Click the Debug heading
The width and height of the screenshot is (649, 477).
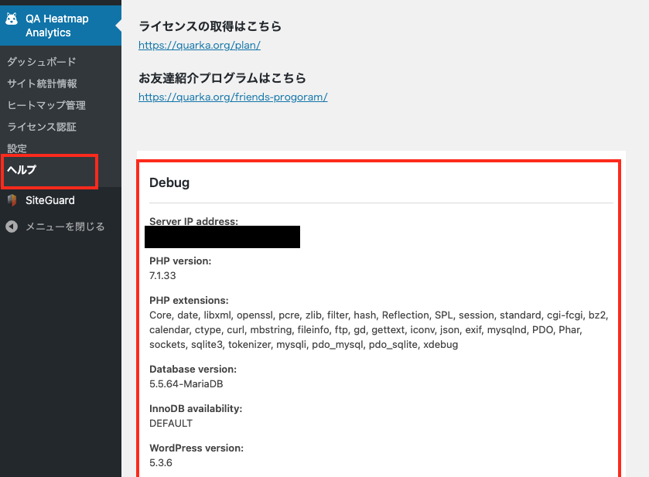(169, 182)
